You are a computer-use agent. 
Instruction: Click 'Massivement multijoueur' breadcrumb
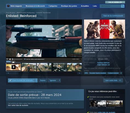[26, 13]
